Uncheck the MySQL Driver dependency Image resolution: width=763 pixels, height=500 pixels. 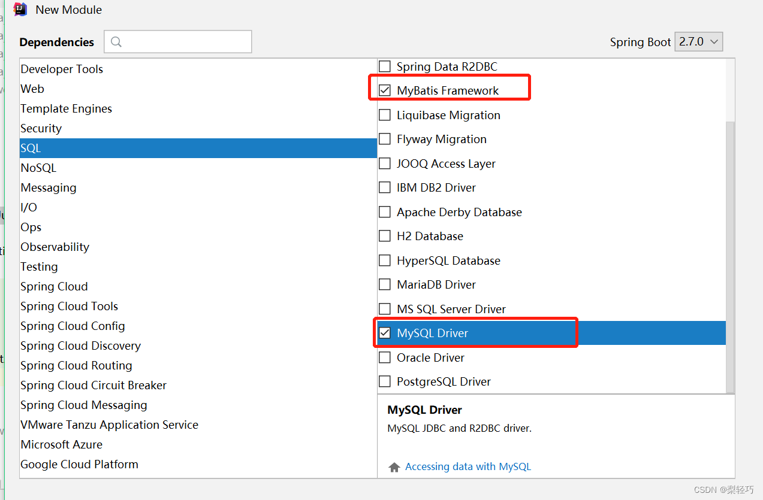[x=384, y=332]
